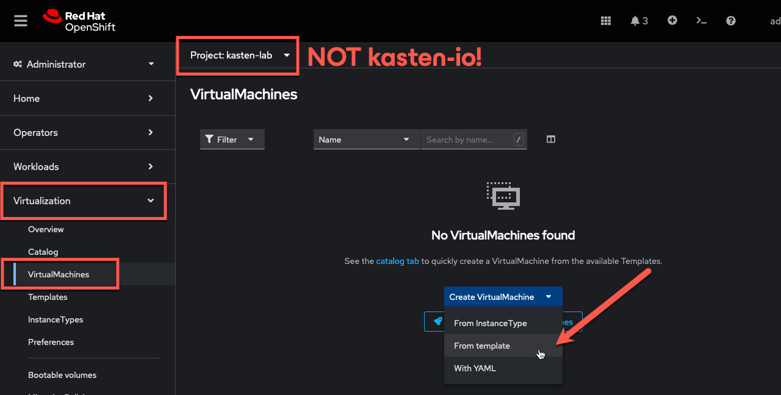
Task: Select VirtualMachines in the sidebar
Action: (59, 274)
